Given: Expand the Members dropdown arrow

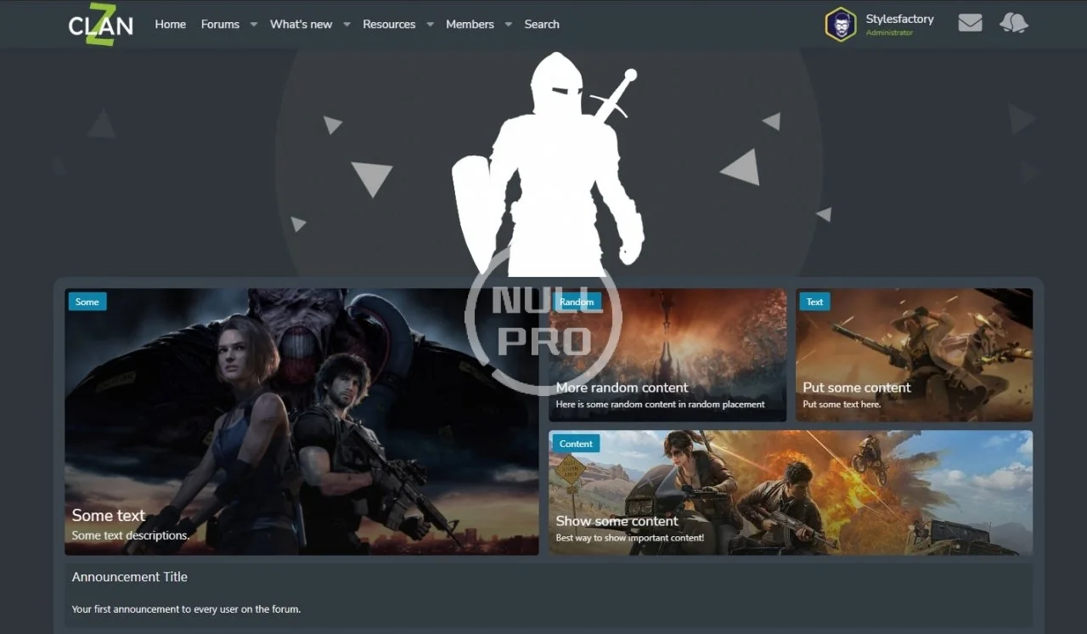Looking at the screenshot, I should 508,25.
